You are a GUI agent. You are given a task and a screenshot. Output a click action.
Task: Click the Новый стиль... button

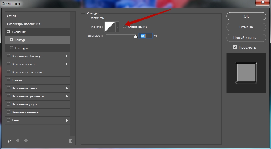click(246, 38)
